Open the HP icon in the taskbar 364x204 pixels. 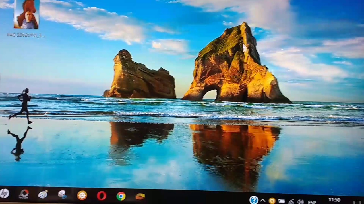coord(4,194)
